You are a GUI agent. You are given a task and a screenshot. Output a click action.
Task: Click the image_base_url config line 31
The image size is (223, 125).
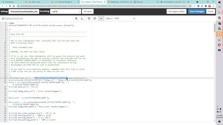coord(35,91)
